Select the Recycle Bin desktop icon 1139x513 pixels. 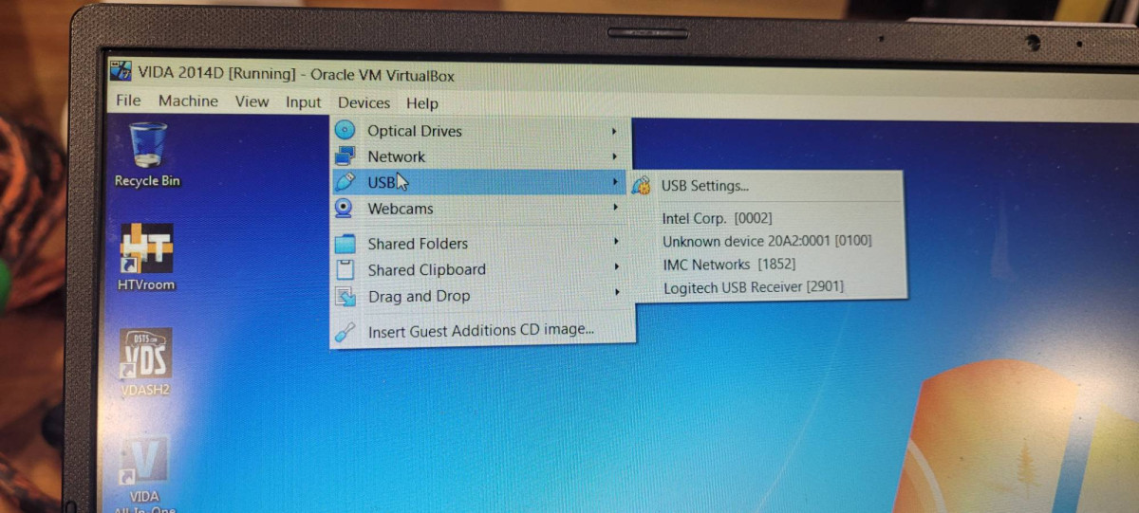147,156
